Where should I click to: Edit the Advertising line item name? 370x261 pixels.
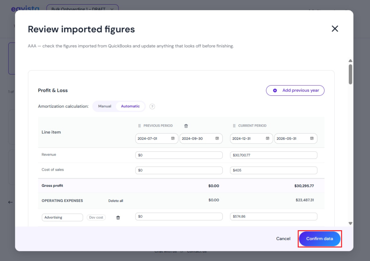(62, 217)
